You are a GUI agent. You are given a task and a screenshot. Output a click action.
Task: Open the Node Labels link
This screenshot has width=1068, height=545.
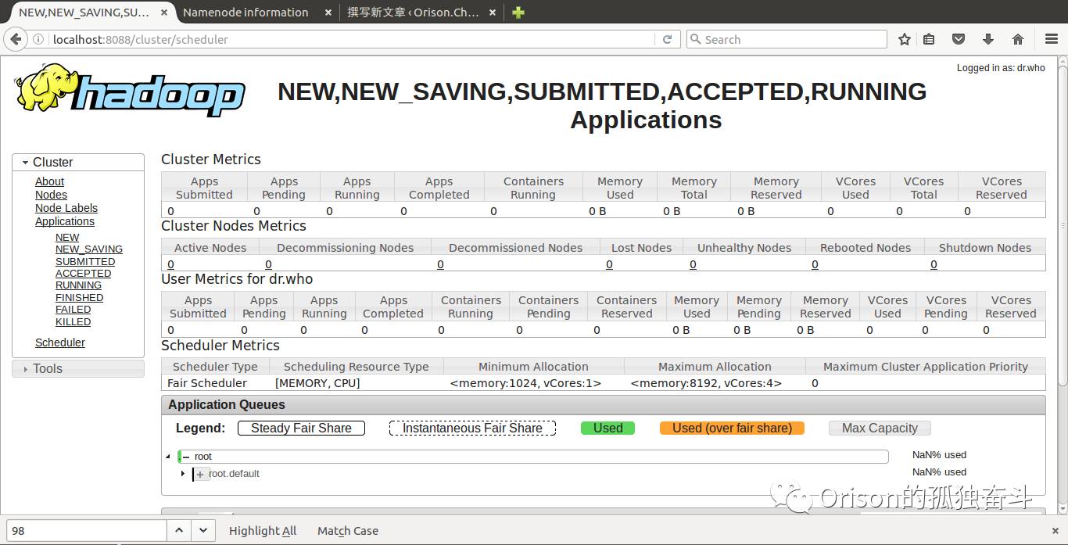66,208
